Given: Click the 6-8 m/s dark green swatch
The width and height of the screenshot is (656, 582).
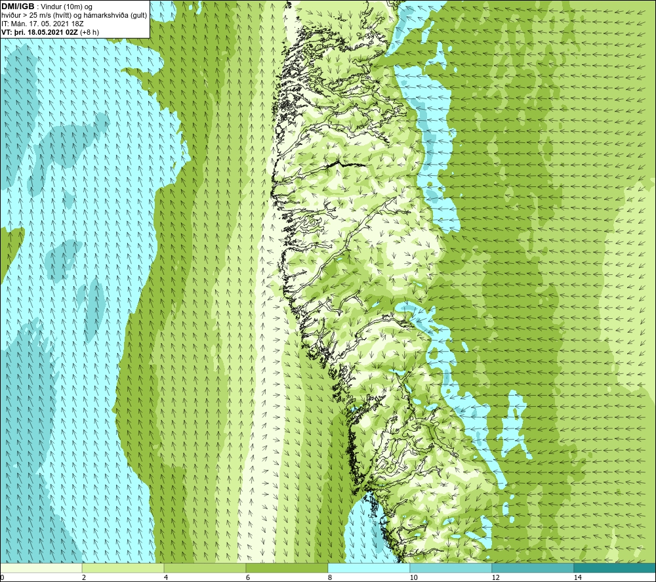Looking at the screenshot, I should point(287,568).
